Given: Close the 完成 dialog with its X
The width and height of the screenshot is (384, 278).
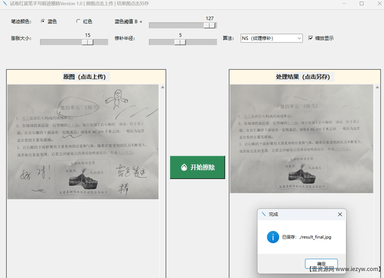Looking at the screenshot, I should click(x=340, y=214).
